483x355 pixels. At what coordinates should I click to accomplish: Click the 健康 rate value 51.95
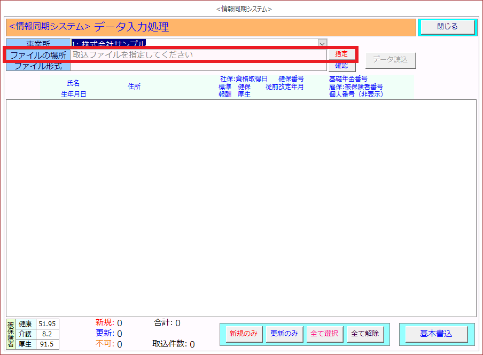pos(46,324)
